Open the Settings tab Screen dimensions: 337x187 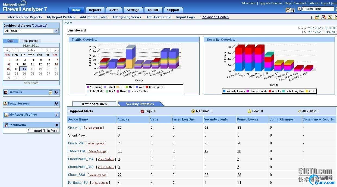(x=133, y=10)
